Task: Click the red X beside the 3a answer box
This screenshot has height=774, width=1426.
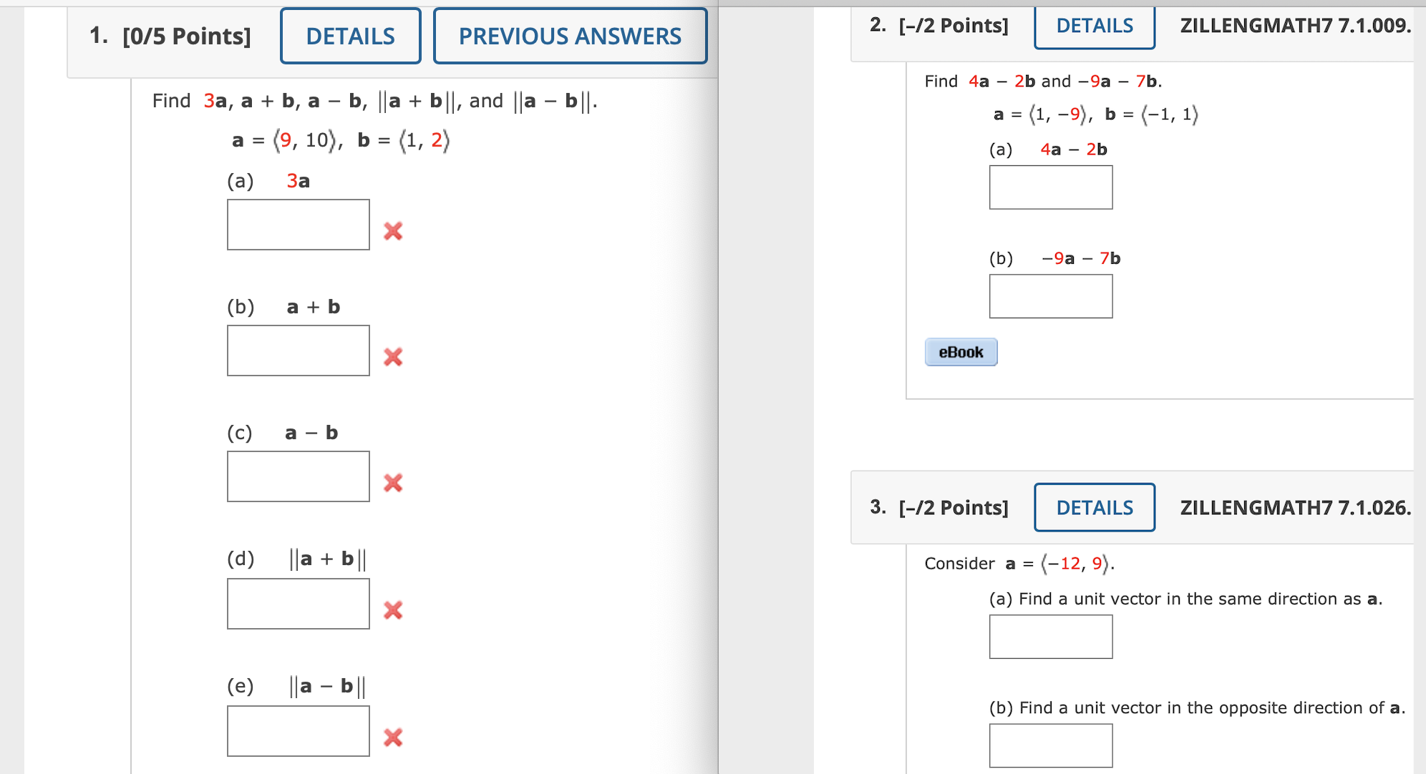Action: click(392, 230)
